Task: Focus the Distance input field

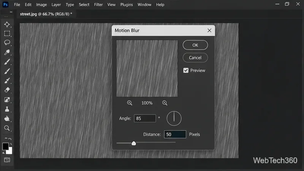Action: pyautogui.click(x=175, y=134)
